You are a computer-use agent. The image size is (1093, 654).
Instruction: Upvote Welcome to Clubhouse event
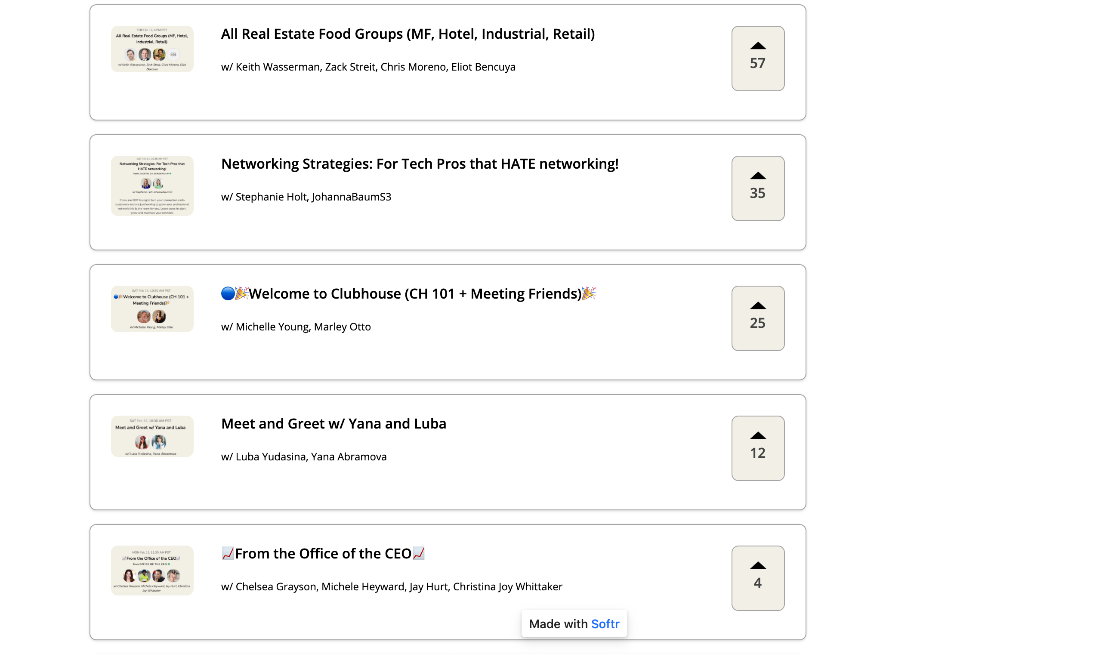pyautogui.click(x=758, y=306)
